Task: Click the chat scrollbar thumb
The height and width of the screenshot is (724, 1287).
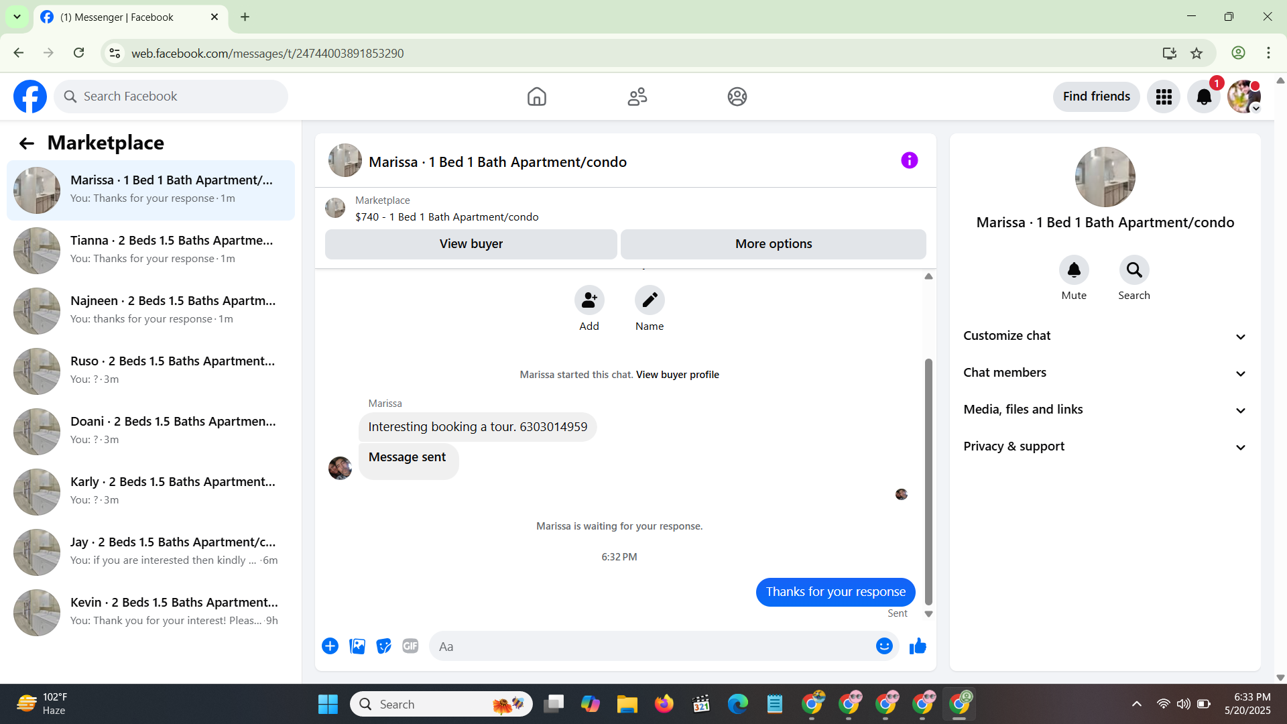Action: (928, 483)
